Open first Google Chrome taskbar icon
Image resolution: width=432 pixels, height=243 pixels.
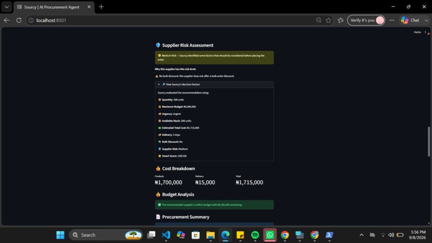[x=285, y=235]
